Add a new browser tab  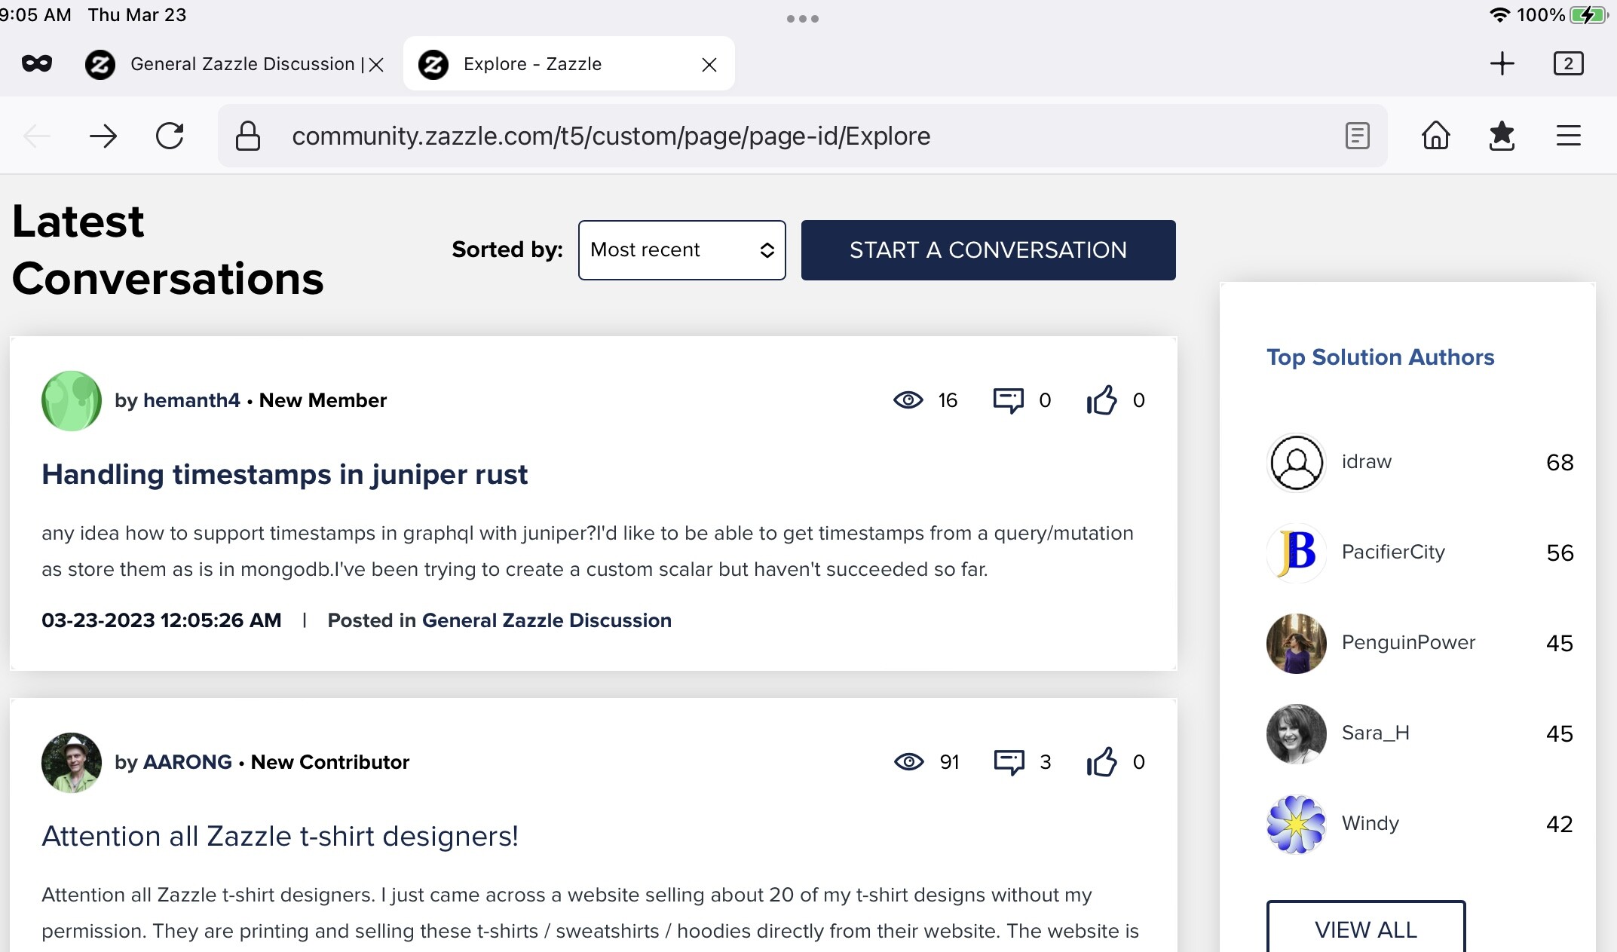tap(1502, 63)
